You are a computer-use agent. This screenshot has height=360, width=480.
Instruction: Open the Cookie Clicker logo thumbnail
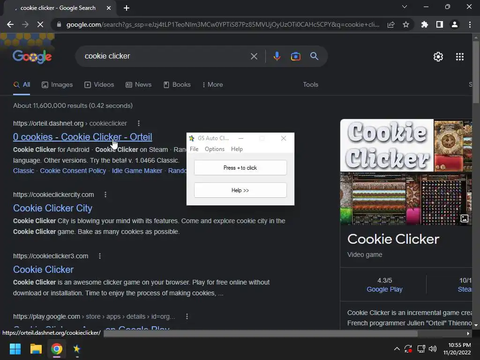click(x=387, y=145)
